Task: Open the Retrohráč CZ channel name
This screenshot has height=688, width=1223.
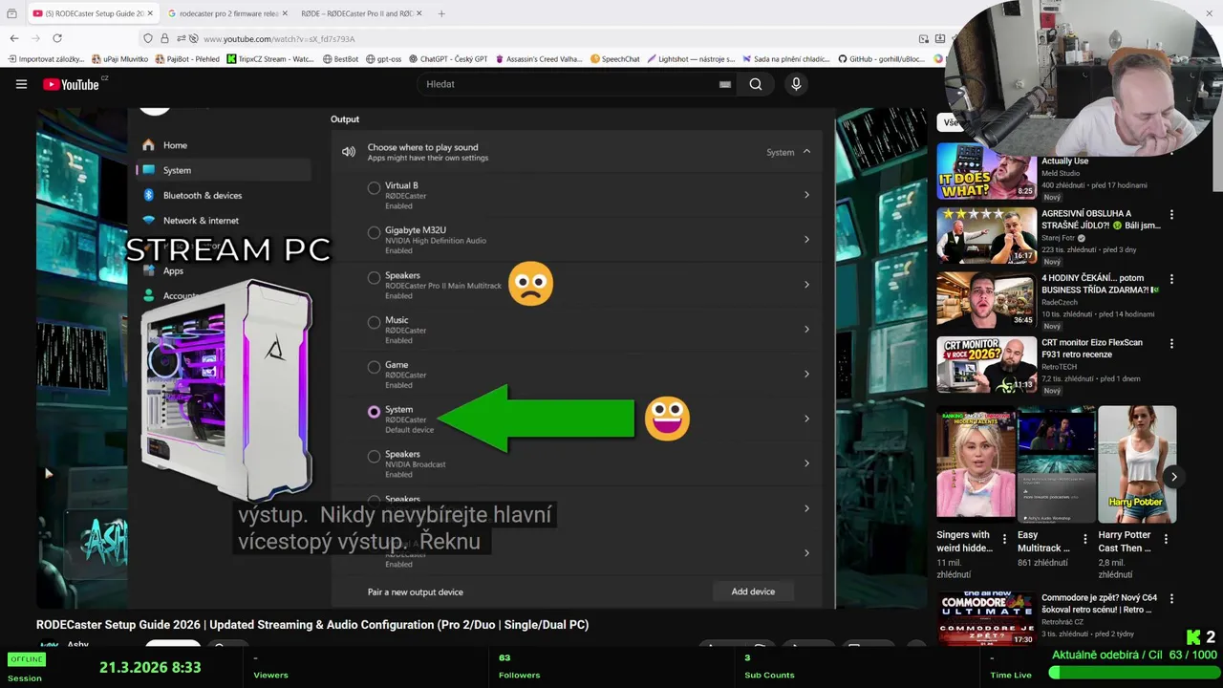Action: [x=1067, y=622]
